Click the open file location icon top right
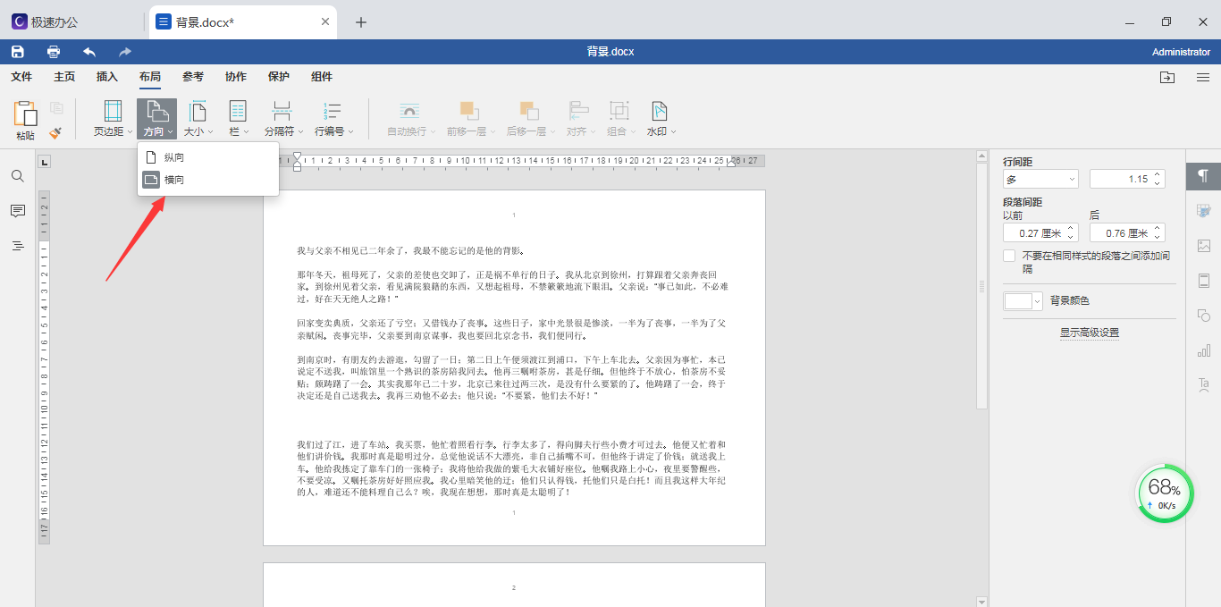The width and height of the screenshot is (1221, 607). coord(1167,77)
